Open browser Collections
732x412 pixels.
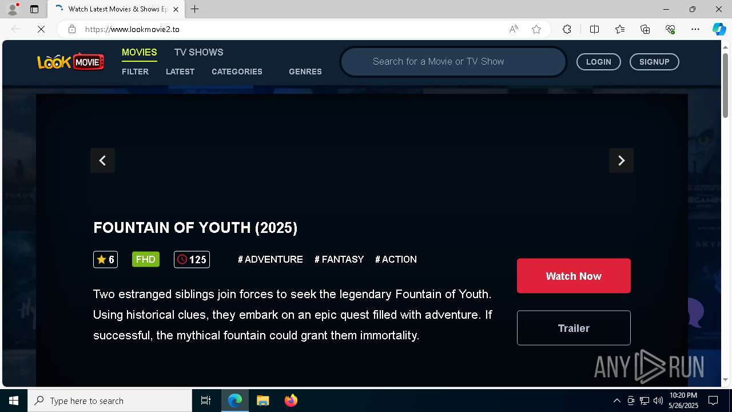645,29
